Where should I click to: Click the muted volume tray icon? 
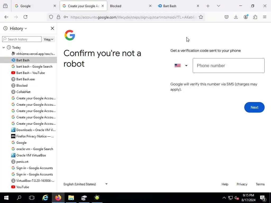(237, 198)
